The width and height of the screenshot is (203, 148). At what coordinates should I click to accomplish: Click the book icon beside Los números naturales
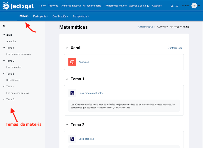[x=72, y=93]
